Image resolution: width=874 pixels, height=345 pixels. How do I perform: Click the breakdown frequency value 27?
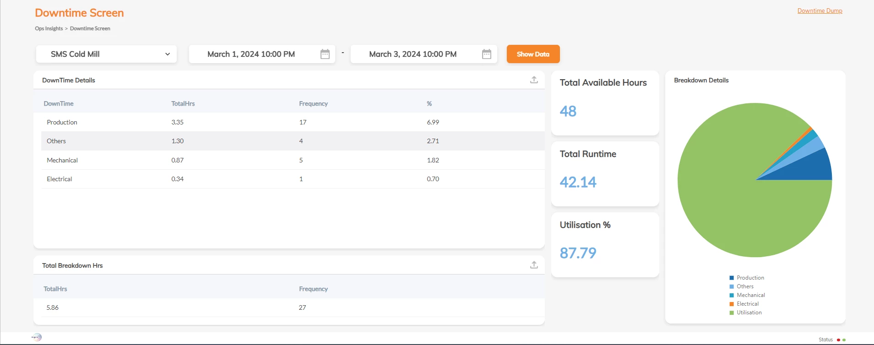click(x=302, y=307)
